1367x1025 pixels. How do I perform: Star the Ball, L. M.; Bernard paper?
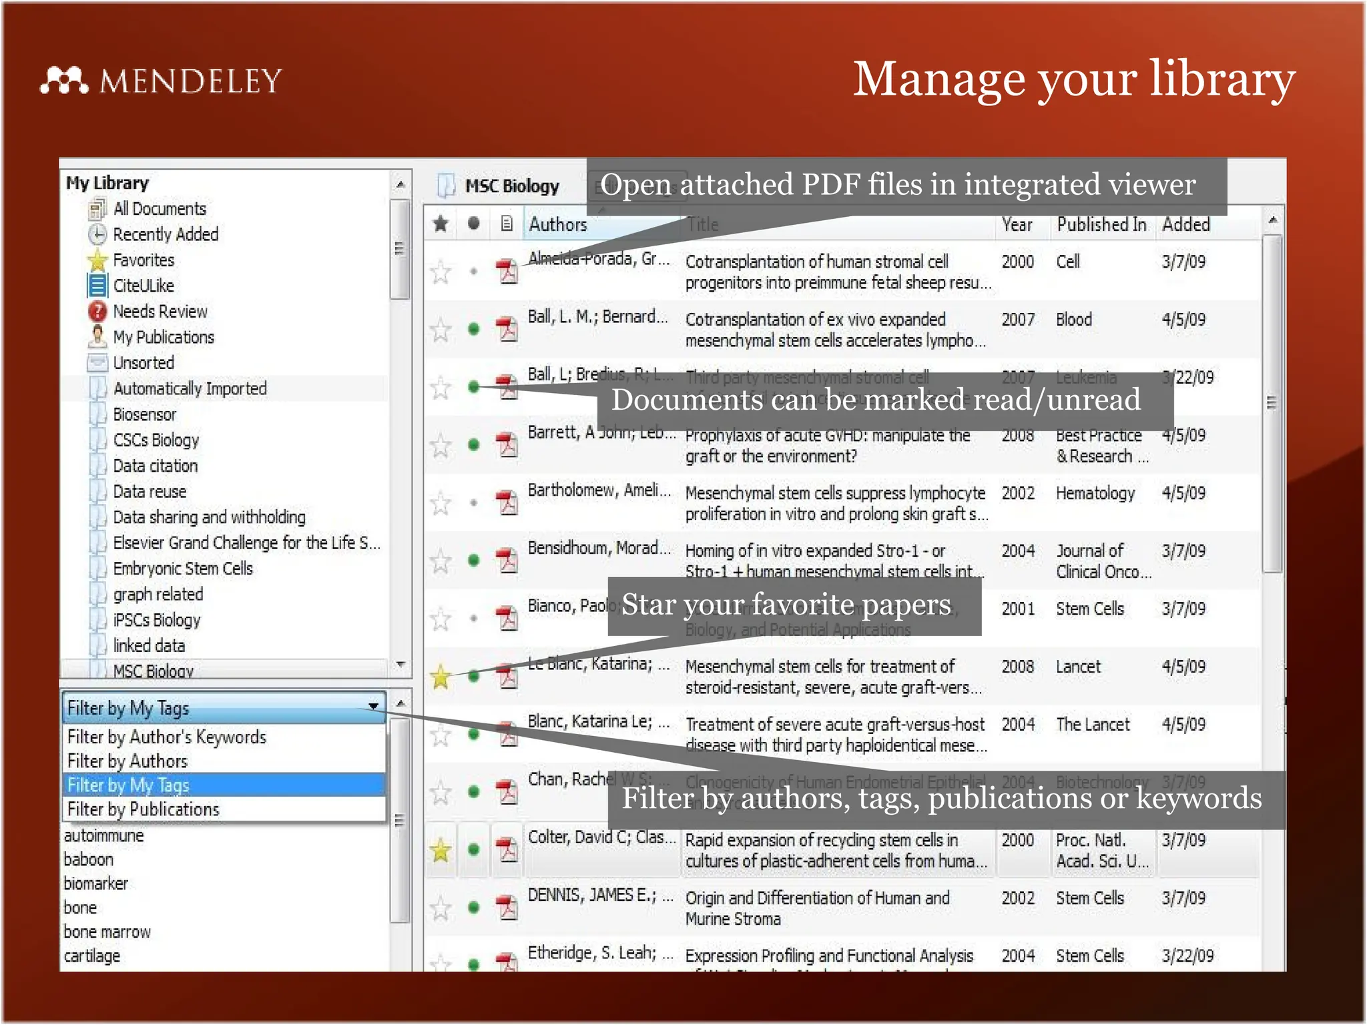point(441,329)
